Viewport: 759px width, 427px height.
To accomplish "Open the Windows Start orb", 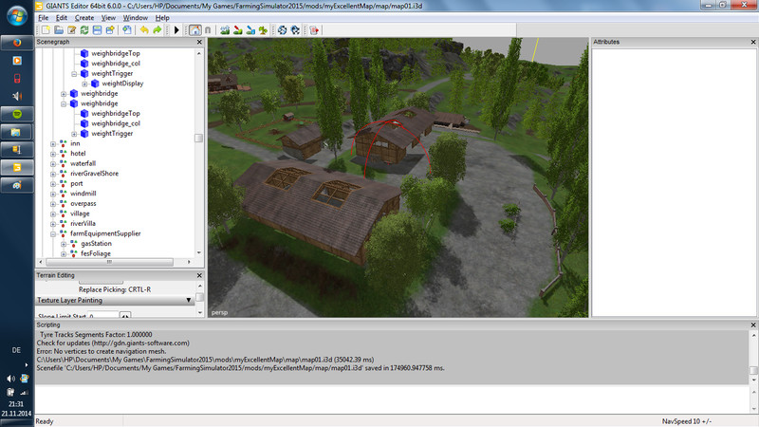I will point(17,16).
